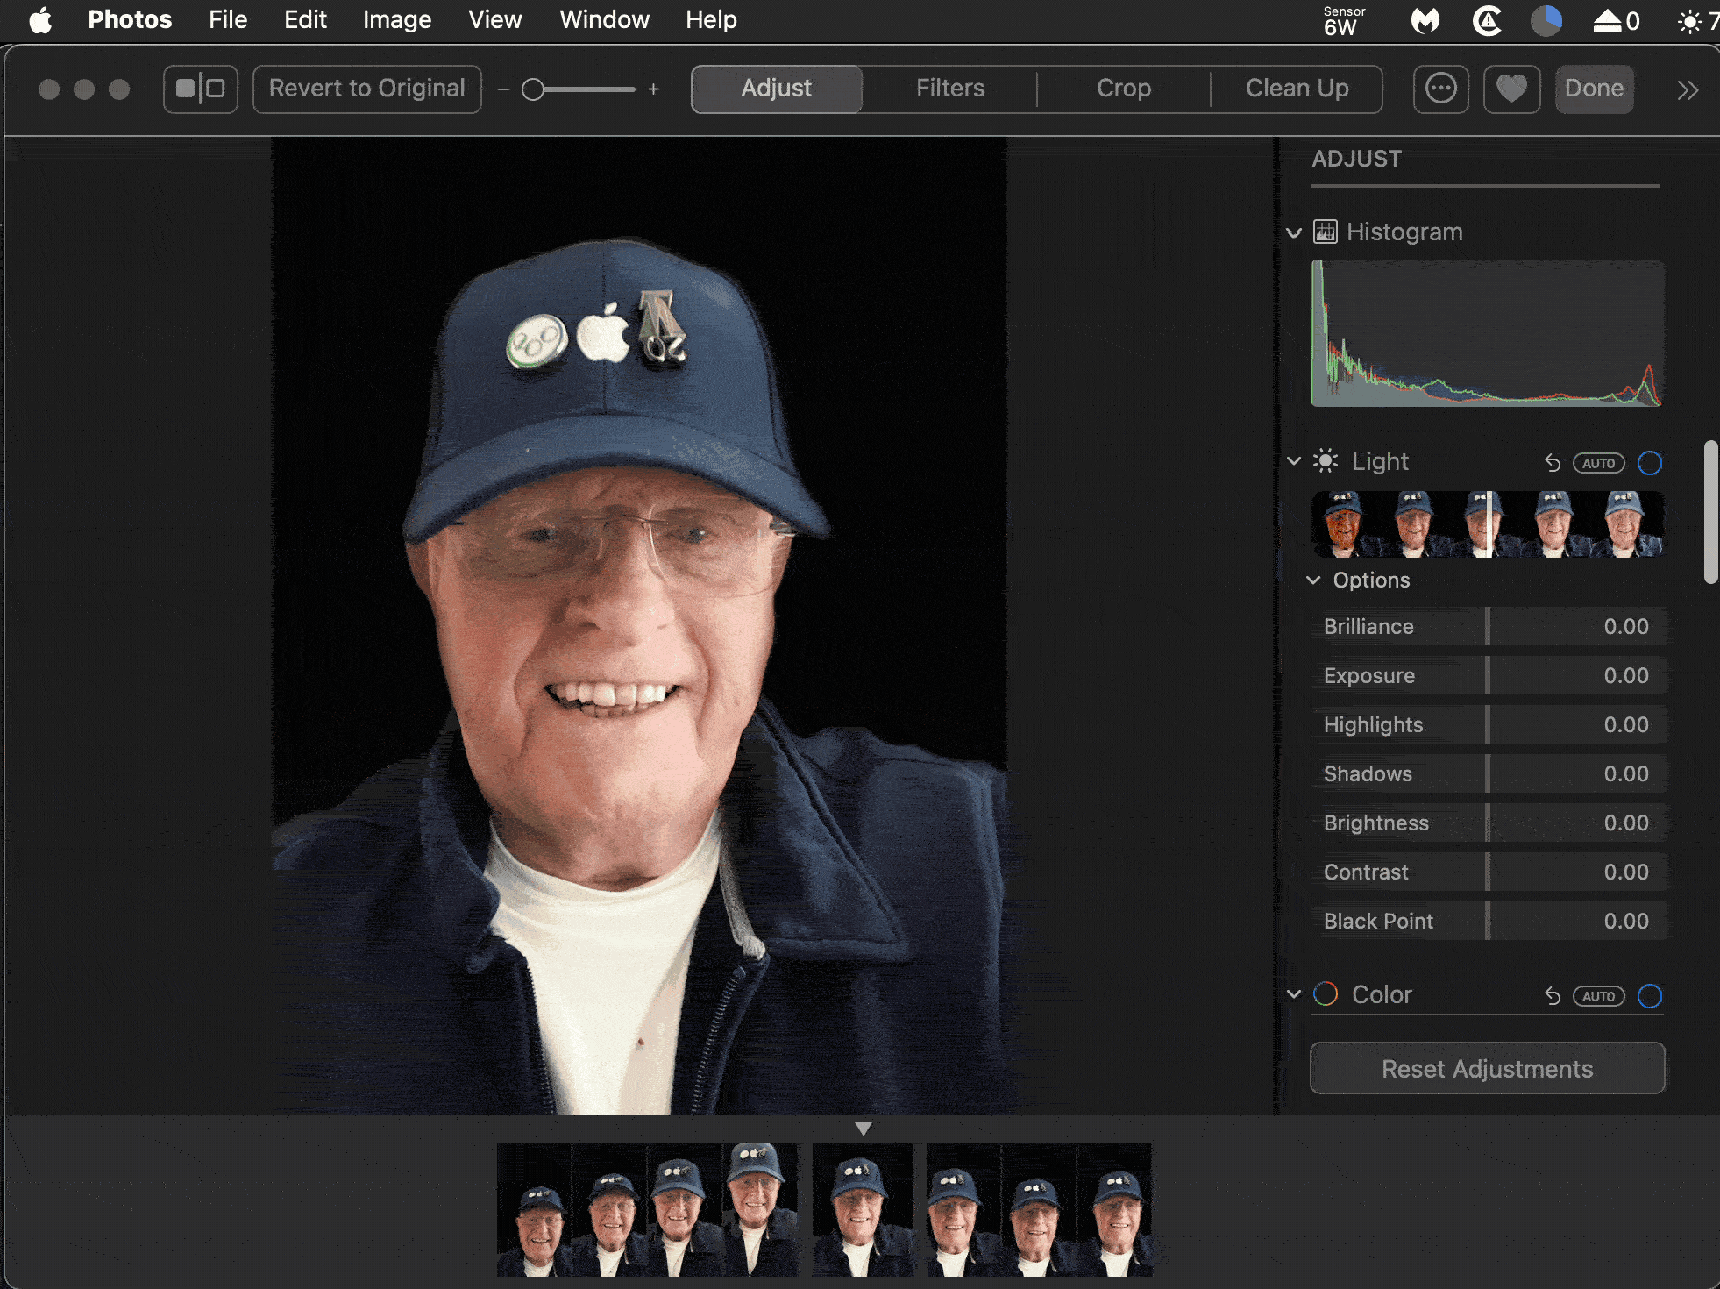Open the More options ellipsis button
The width and height of the screenshot is (1720, 1289).
click(1440, 89)
